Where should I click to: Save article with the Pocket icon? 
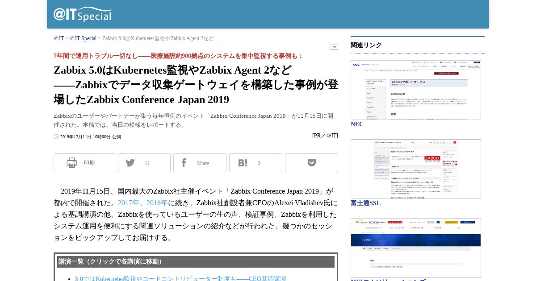312,163
